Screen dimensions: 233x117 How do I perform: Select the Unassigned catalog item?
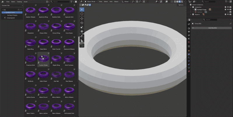click(11, 18)
